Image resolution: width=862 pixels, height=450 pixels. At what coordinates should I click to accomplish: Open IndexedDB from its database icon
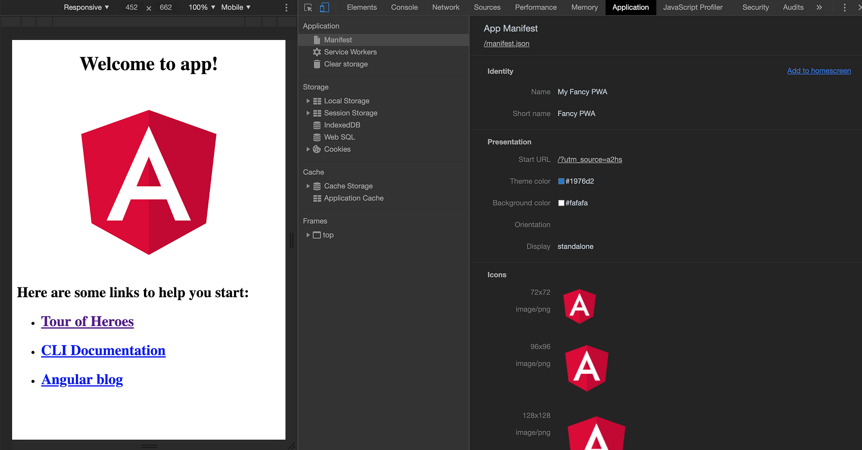click(317, 125)
